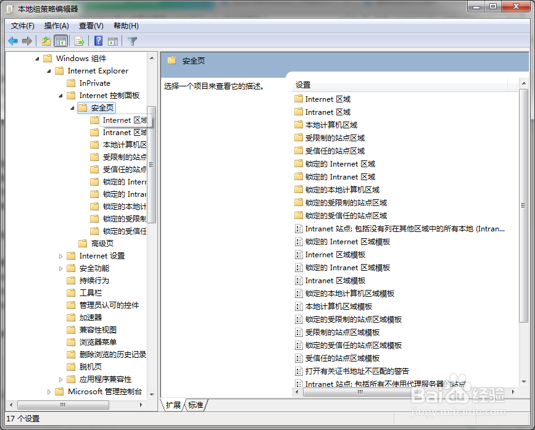Select 锁定的受限制的站点区域模板 policy

point(354,319)
